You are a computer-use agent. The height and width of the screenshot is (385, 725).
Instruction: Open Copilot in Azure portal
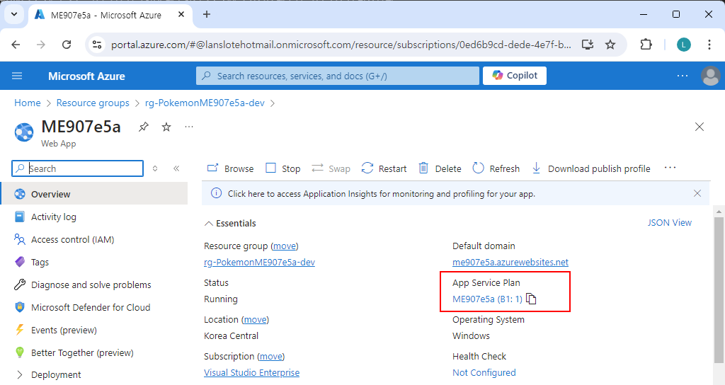(515, 76)
